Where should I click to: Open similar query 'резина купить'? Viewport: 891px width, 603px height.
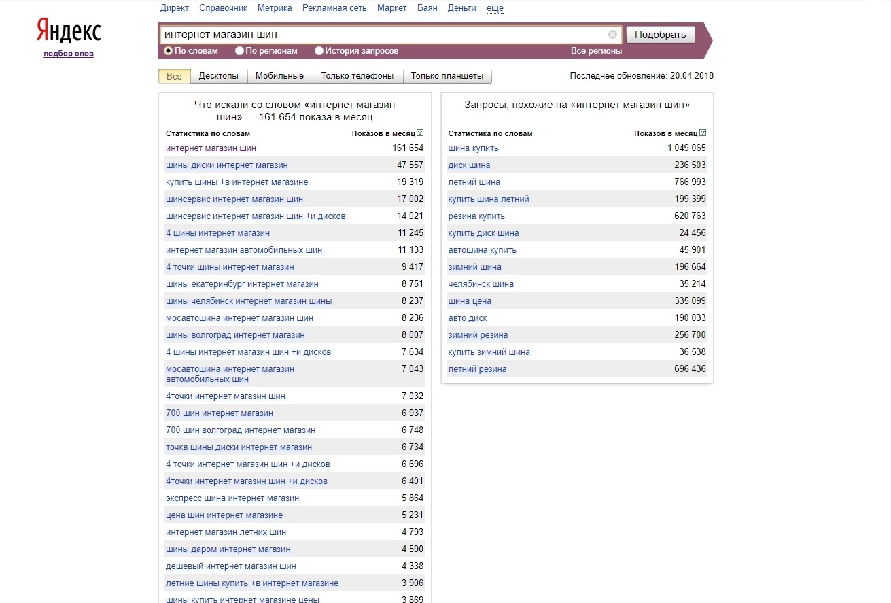(x=476, y=216)
